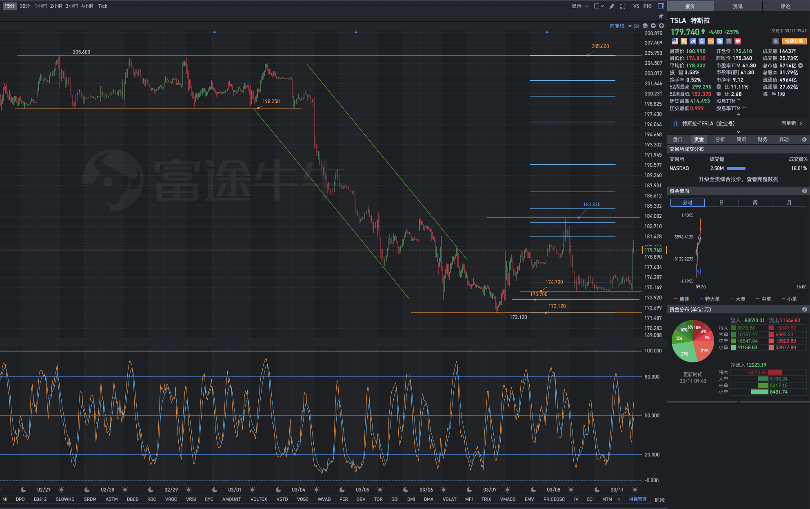
Task: Select the 1小时 timeframe
Action: click(x=41, y=6)
